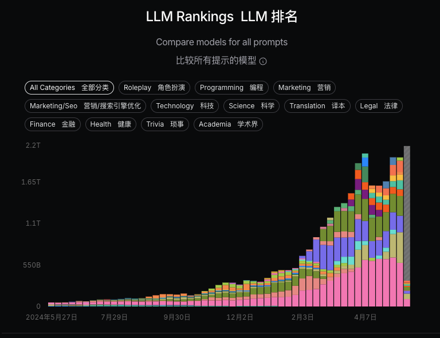Filter by the Translation category
Screen dimensions: 440x338
coord(317,106)
